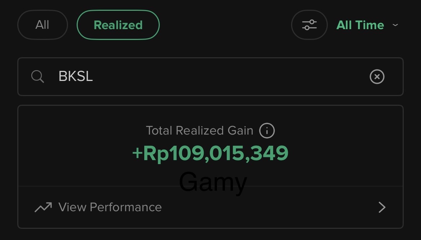The height and width of the screenshot is (240, 421).
Task: Click the word Gain in the card title
Action: click(240, 131)
